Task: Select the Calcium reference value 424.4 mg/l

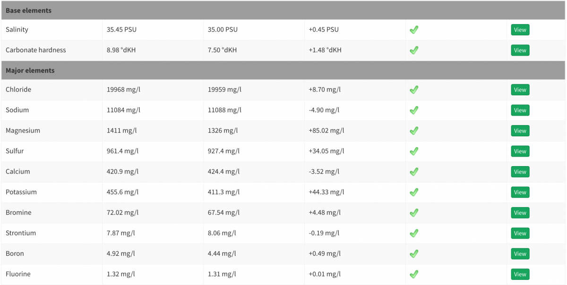Action: (x=223, y=172)
